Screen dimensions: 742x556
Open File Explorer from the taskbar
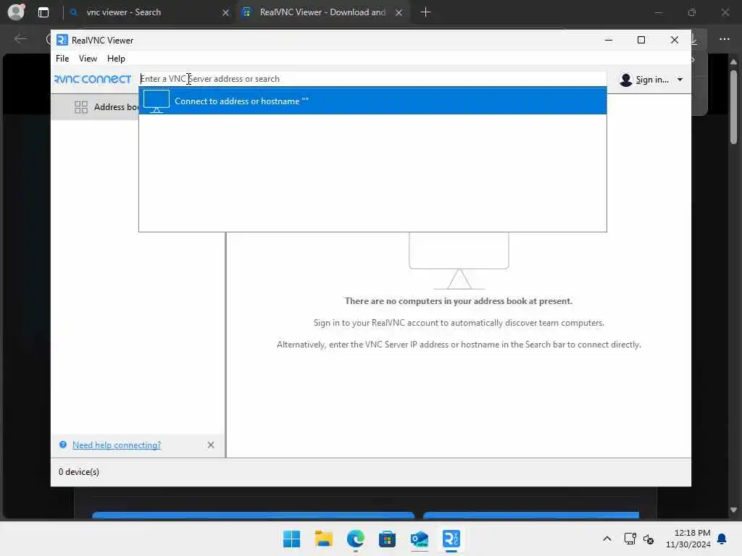coord(324,539)
